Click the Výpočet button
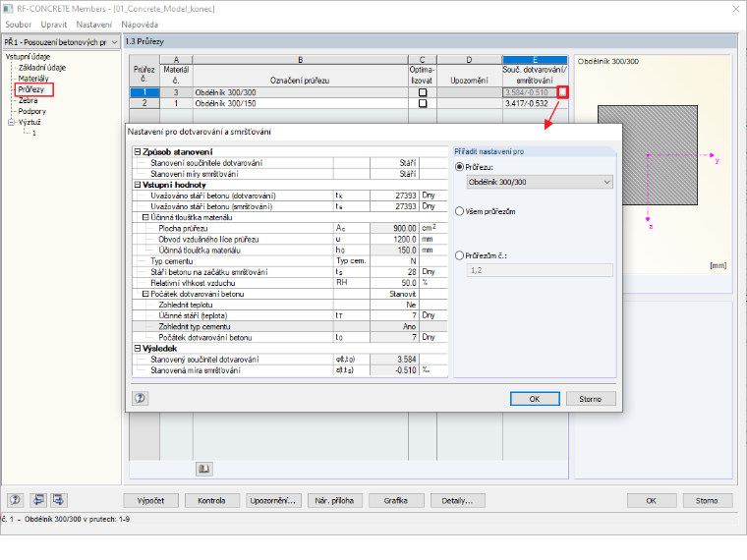 pos(150,500)
